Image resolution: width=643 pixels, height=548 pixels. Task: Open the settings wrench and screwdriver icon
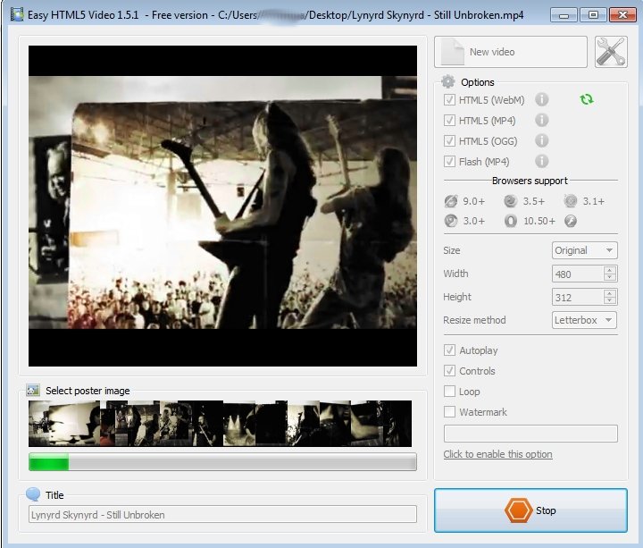coord(611,52)
